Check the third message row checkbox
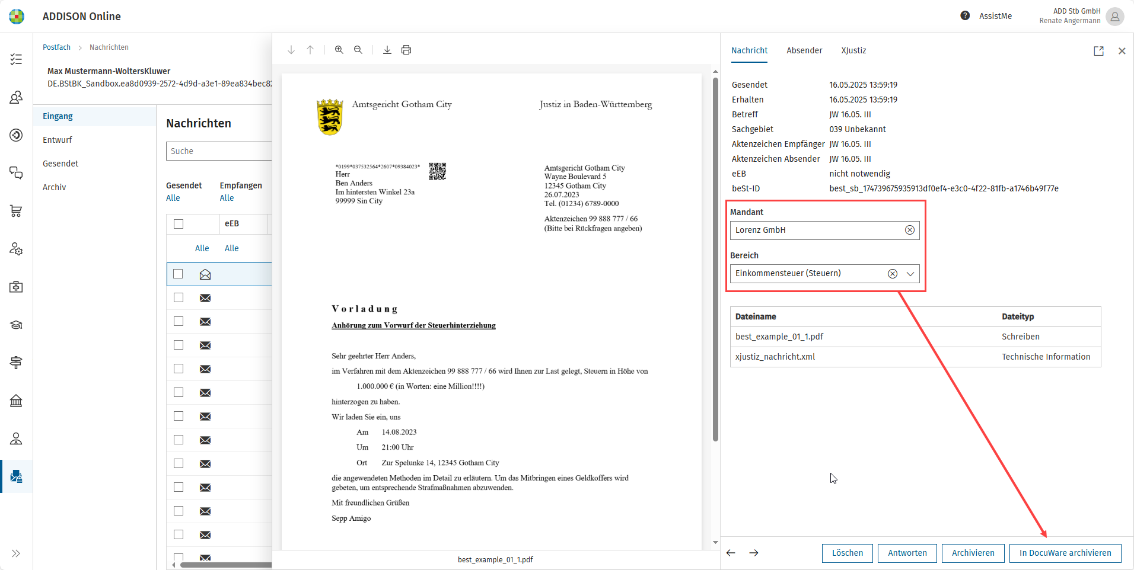This screenshot has width=1134, height=570. (179, 321)
